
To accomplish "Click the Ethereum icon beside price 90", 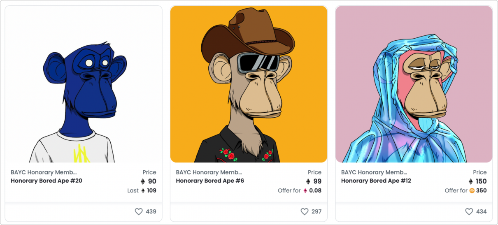I will pos(143,181).
